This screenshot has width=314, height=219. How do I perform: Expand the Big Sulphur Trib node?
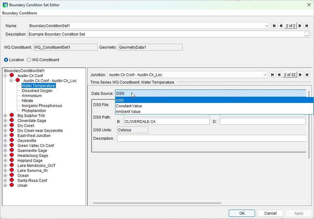pos(5,116)
